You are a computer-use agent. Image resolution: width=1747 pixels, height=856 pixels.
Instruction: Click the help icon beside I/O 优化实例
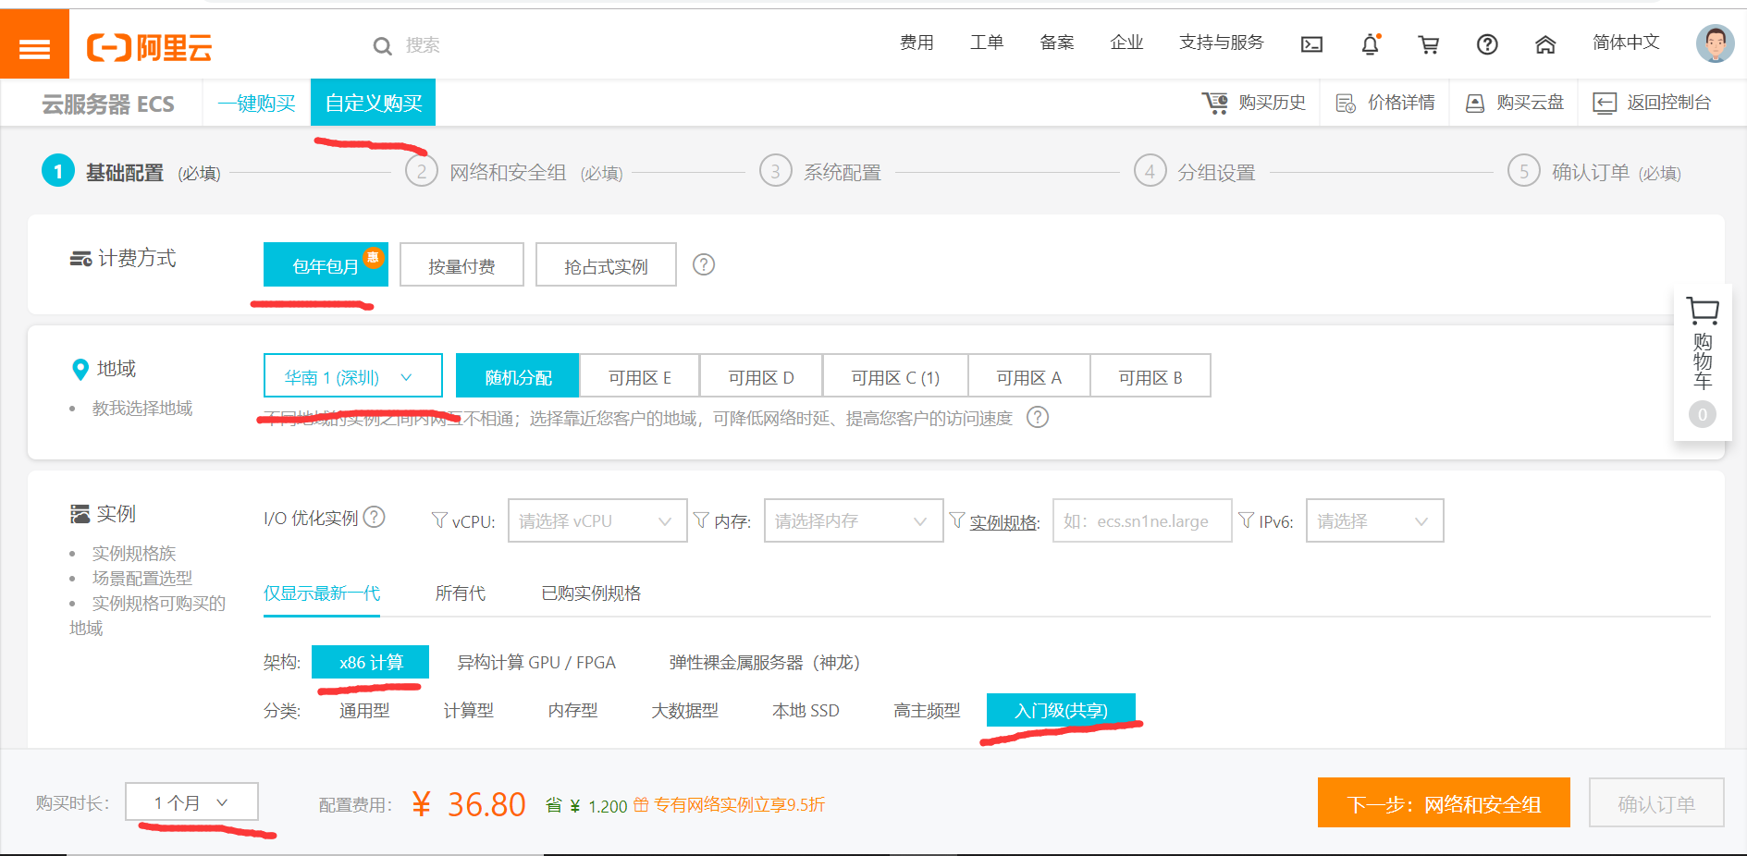click(374, 518)
